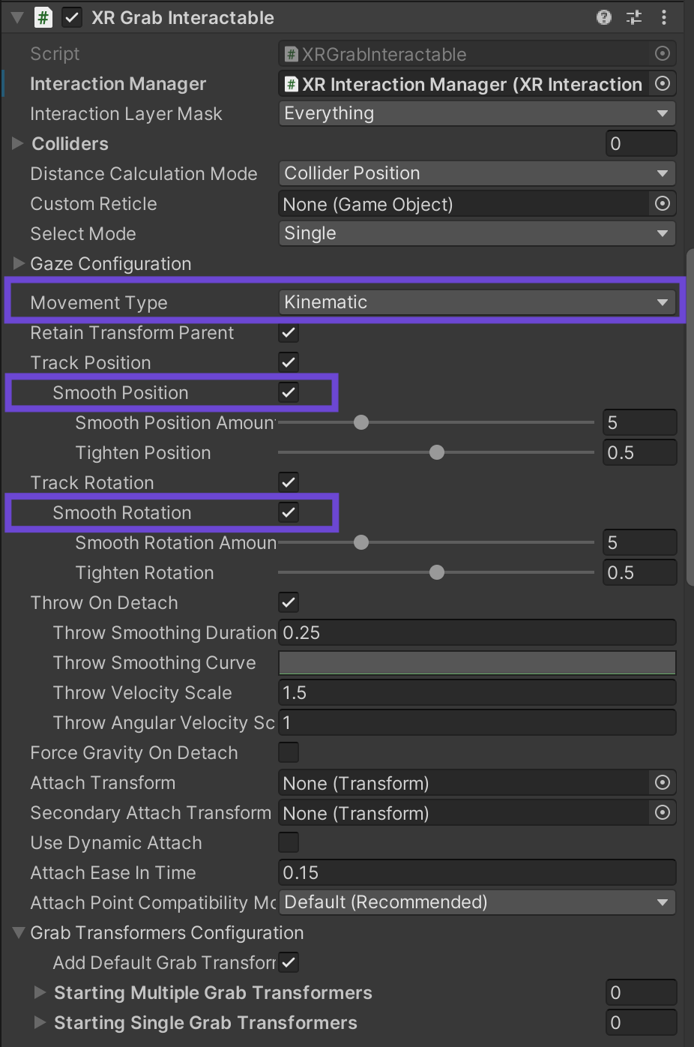This screenshot has height=1047, width=694.
Task: Uncheck Smooth Position
Action: (x=289, y=392)
